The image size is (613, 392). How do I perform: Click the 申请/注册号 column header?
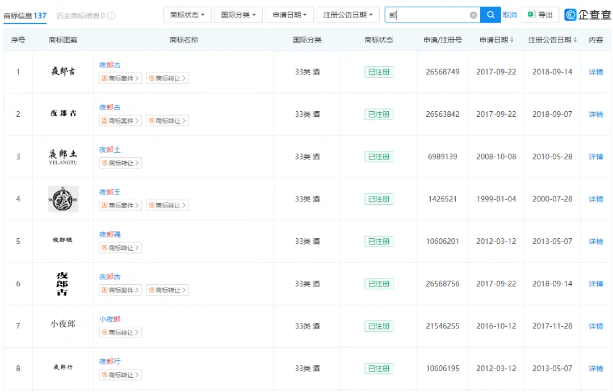click(443, 40)
